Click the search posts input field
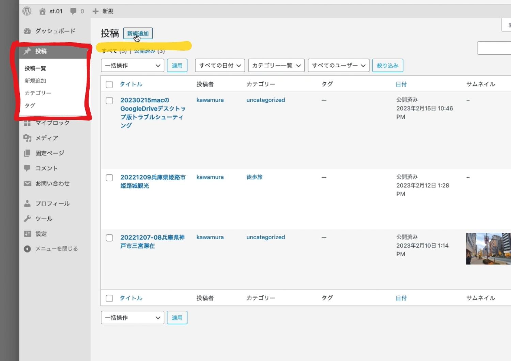The width and height of the screenshot is (511, 361). [494, 48]
